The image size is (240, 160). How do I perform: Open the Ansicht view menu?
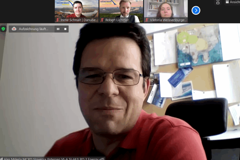(234, 2)
